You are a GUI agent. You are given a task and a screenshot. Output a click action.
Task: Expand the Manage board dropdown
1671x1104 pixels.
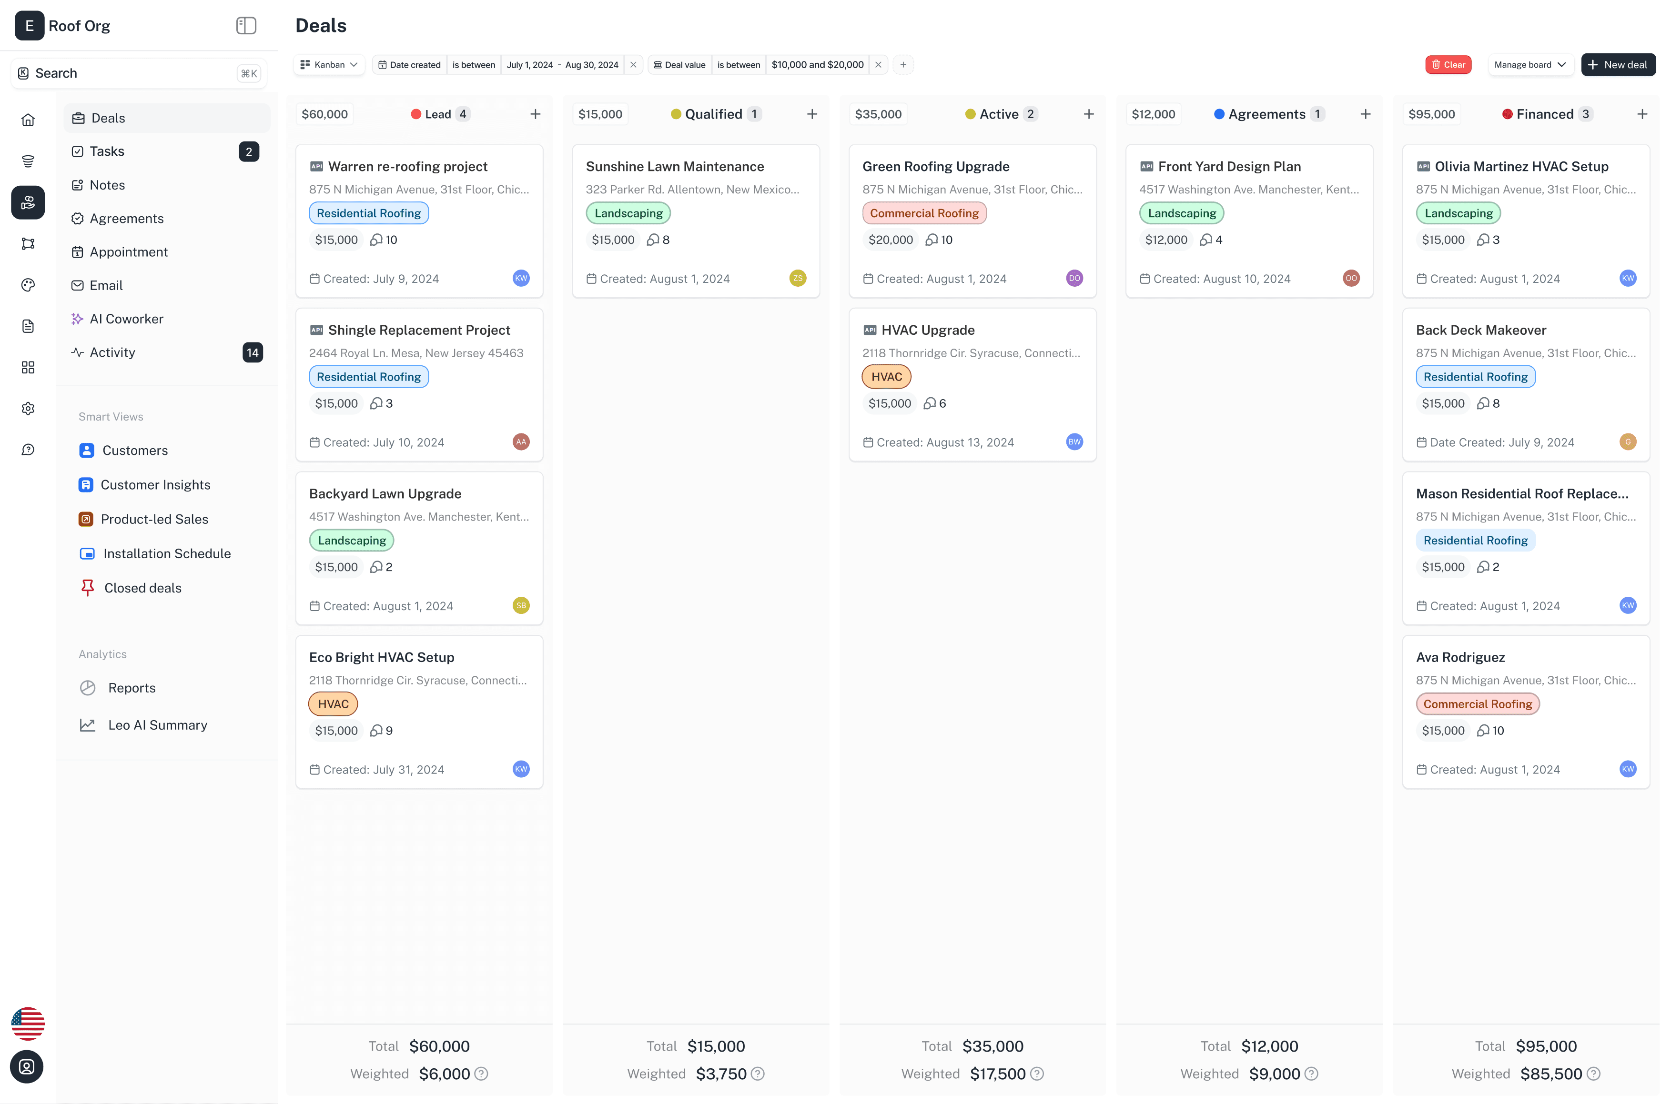coord(1529,65)
